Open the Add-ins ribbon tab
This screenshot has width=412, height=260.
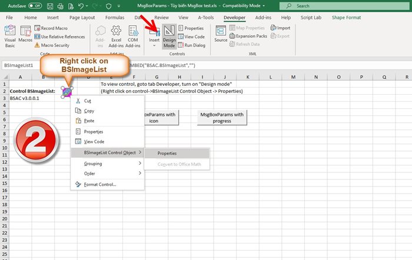coord(263,17)
